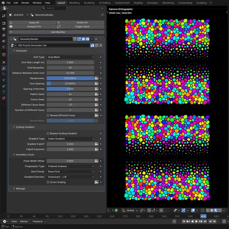Viewport: 229px width, 229px height.
Task: Open the Grid Type dropdown
Action: 70,57
